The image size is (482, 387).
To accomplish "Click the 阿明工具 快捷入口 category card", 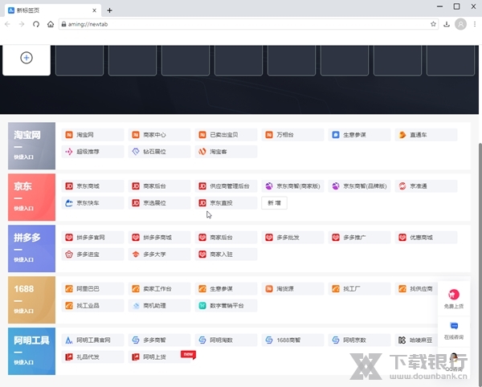I will [31, 351].
